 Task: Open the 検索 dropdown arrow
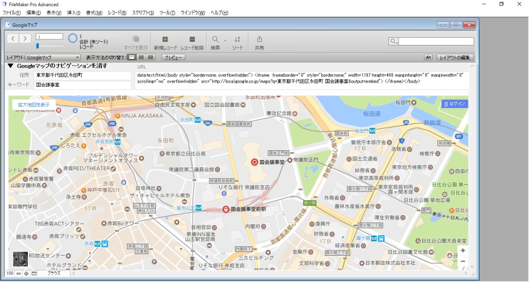pyautogui.click(x=225, y=40)
